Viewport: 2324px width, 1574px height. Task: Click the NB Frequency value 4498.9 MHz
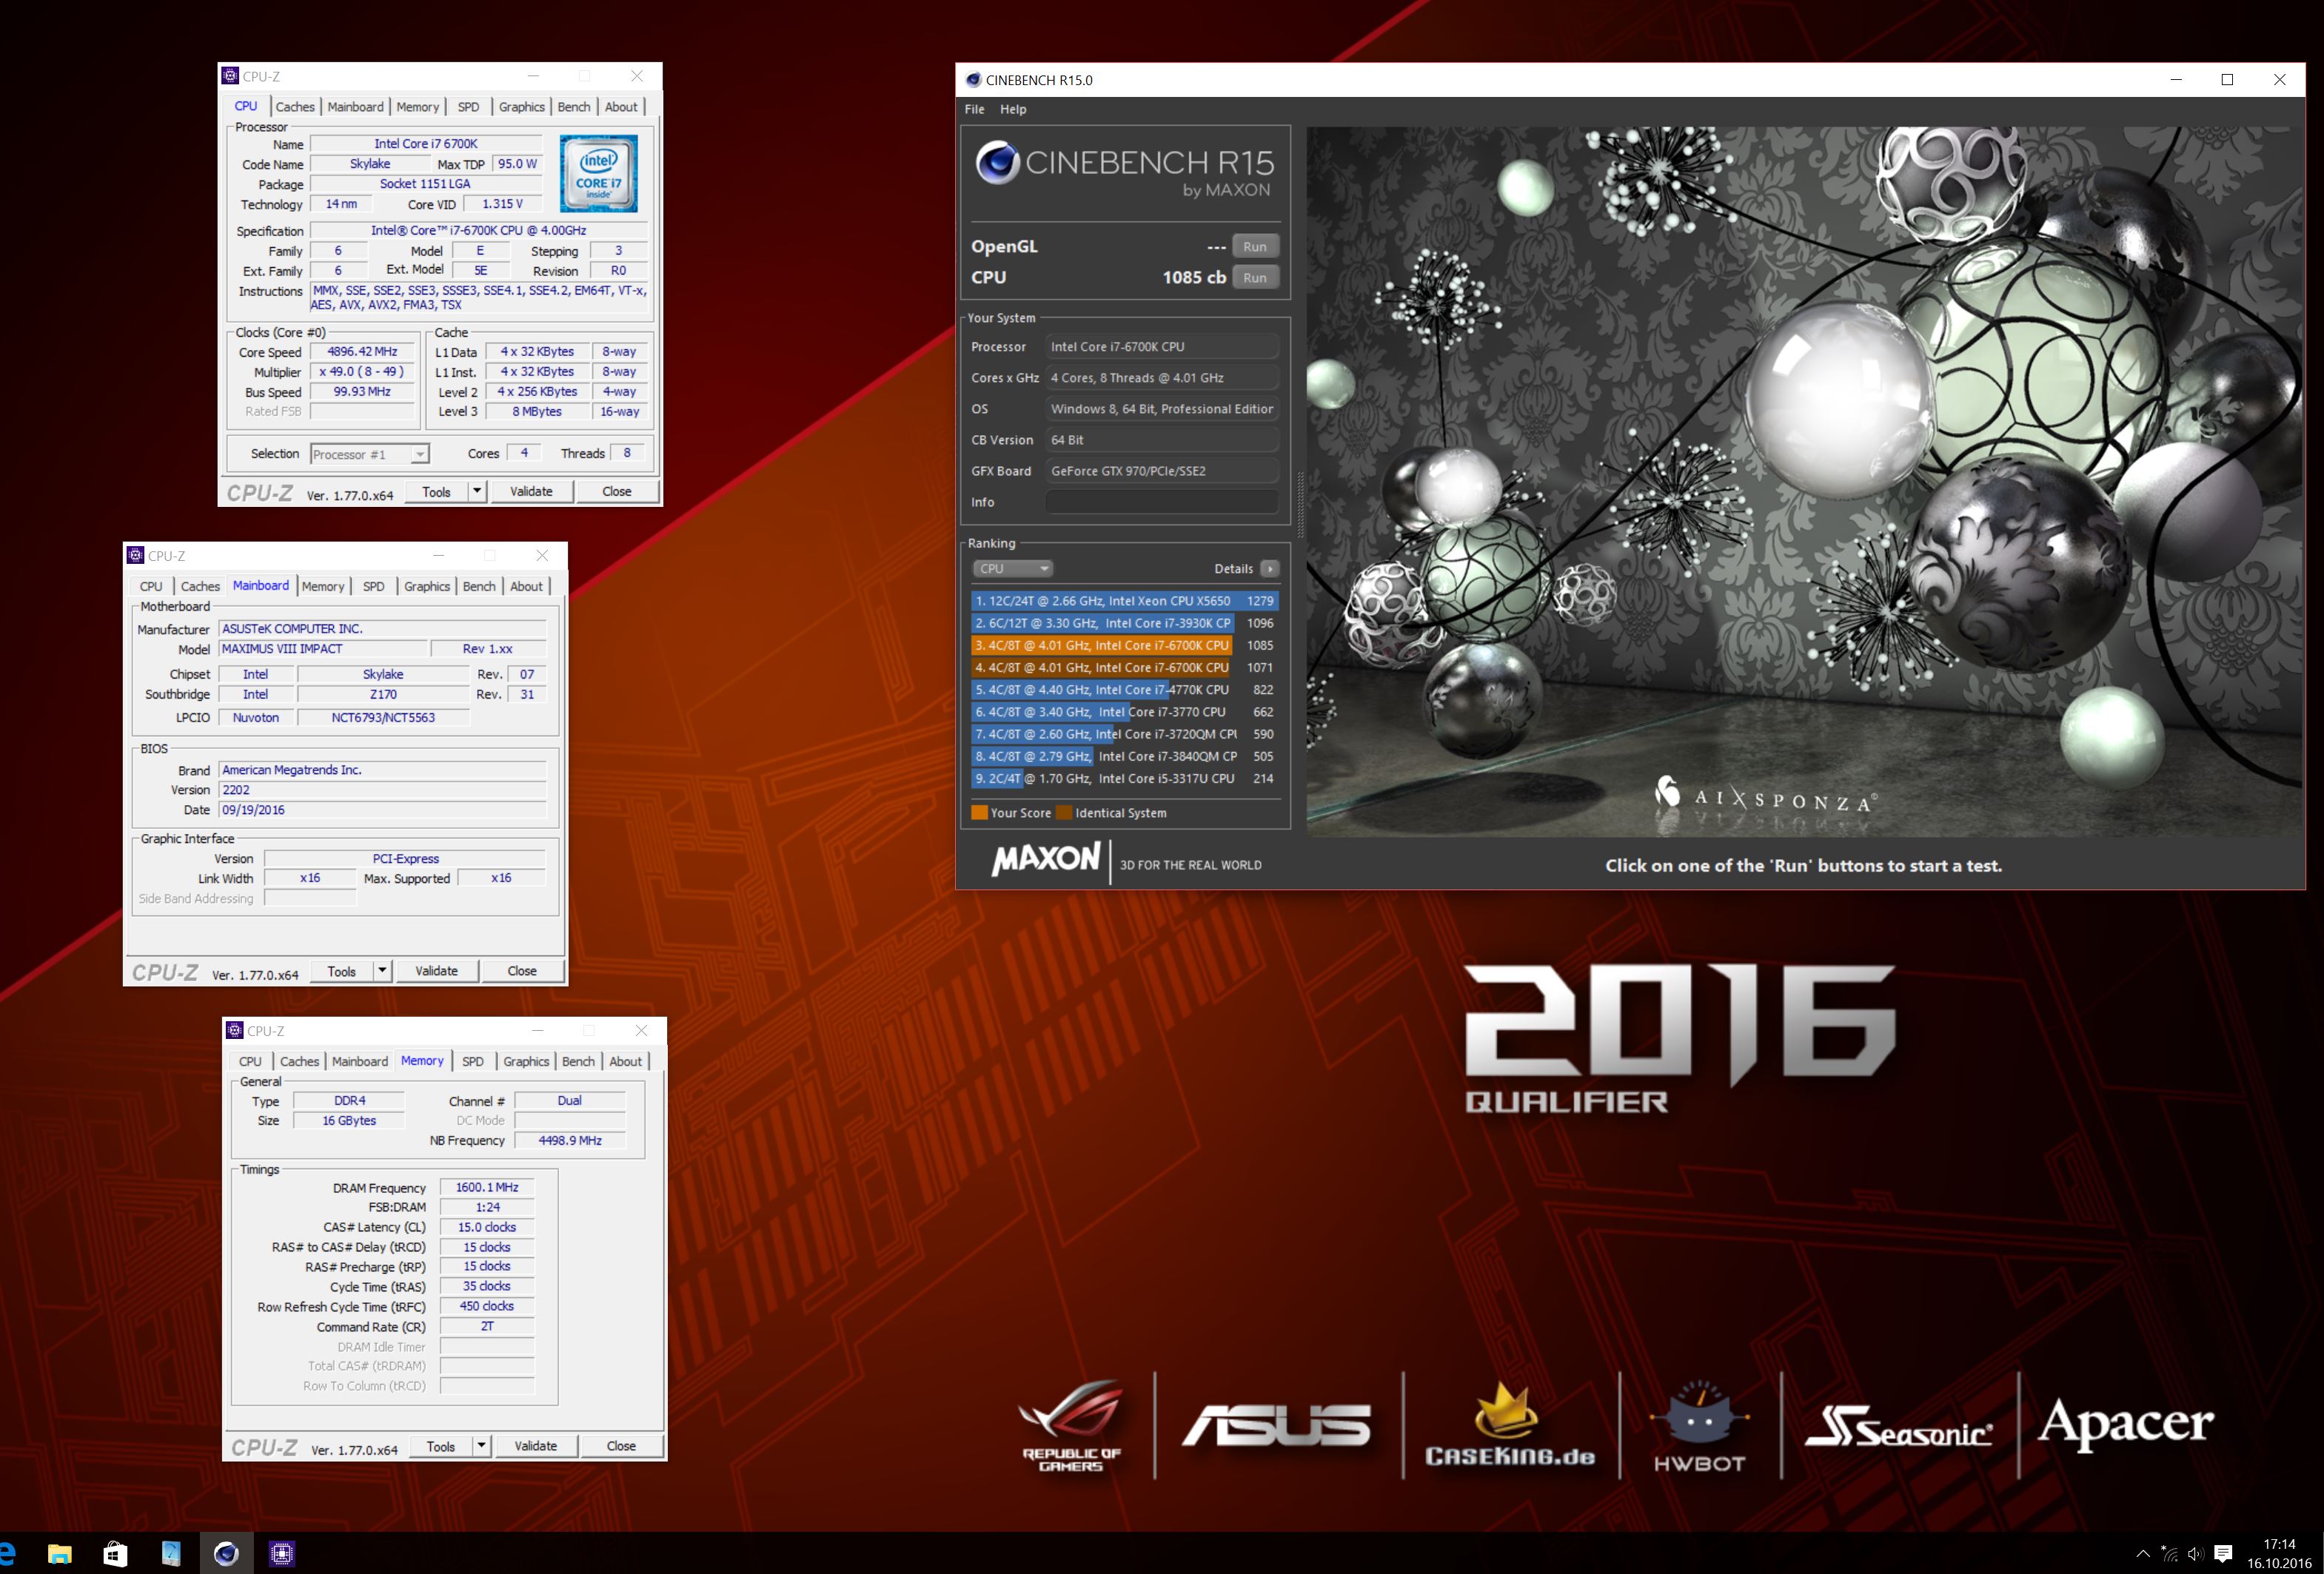(x=570, y=1140)
